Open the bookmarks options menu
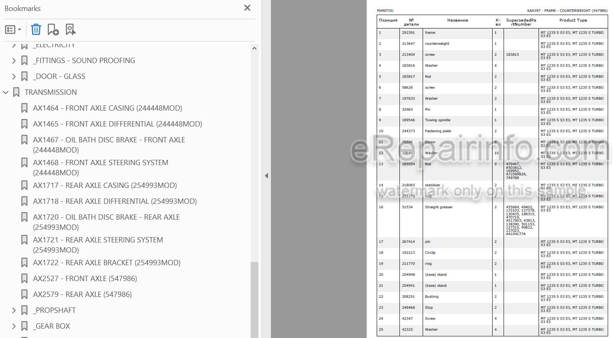613x338 pixels. (13, 29)
